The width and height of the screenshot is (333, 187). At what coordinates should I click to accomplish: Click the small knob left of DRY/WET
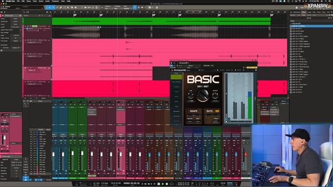(x=191, y=95)
